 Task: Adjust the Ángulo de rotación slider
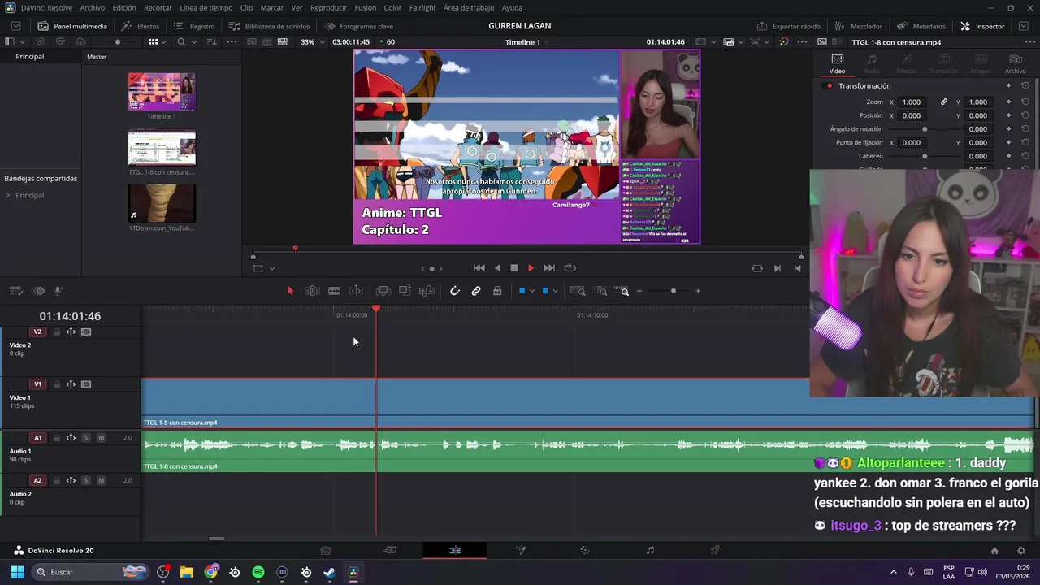[924, 129]
